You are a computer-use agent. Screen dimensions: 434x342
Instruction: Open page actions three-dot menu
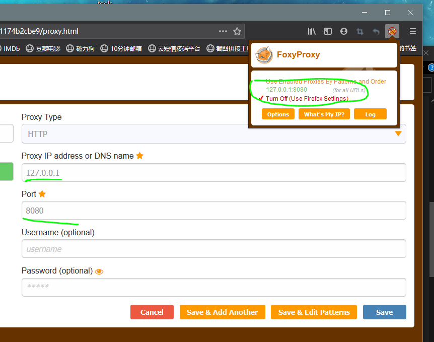[223, 31]
